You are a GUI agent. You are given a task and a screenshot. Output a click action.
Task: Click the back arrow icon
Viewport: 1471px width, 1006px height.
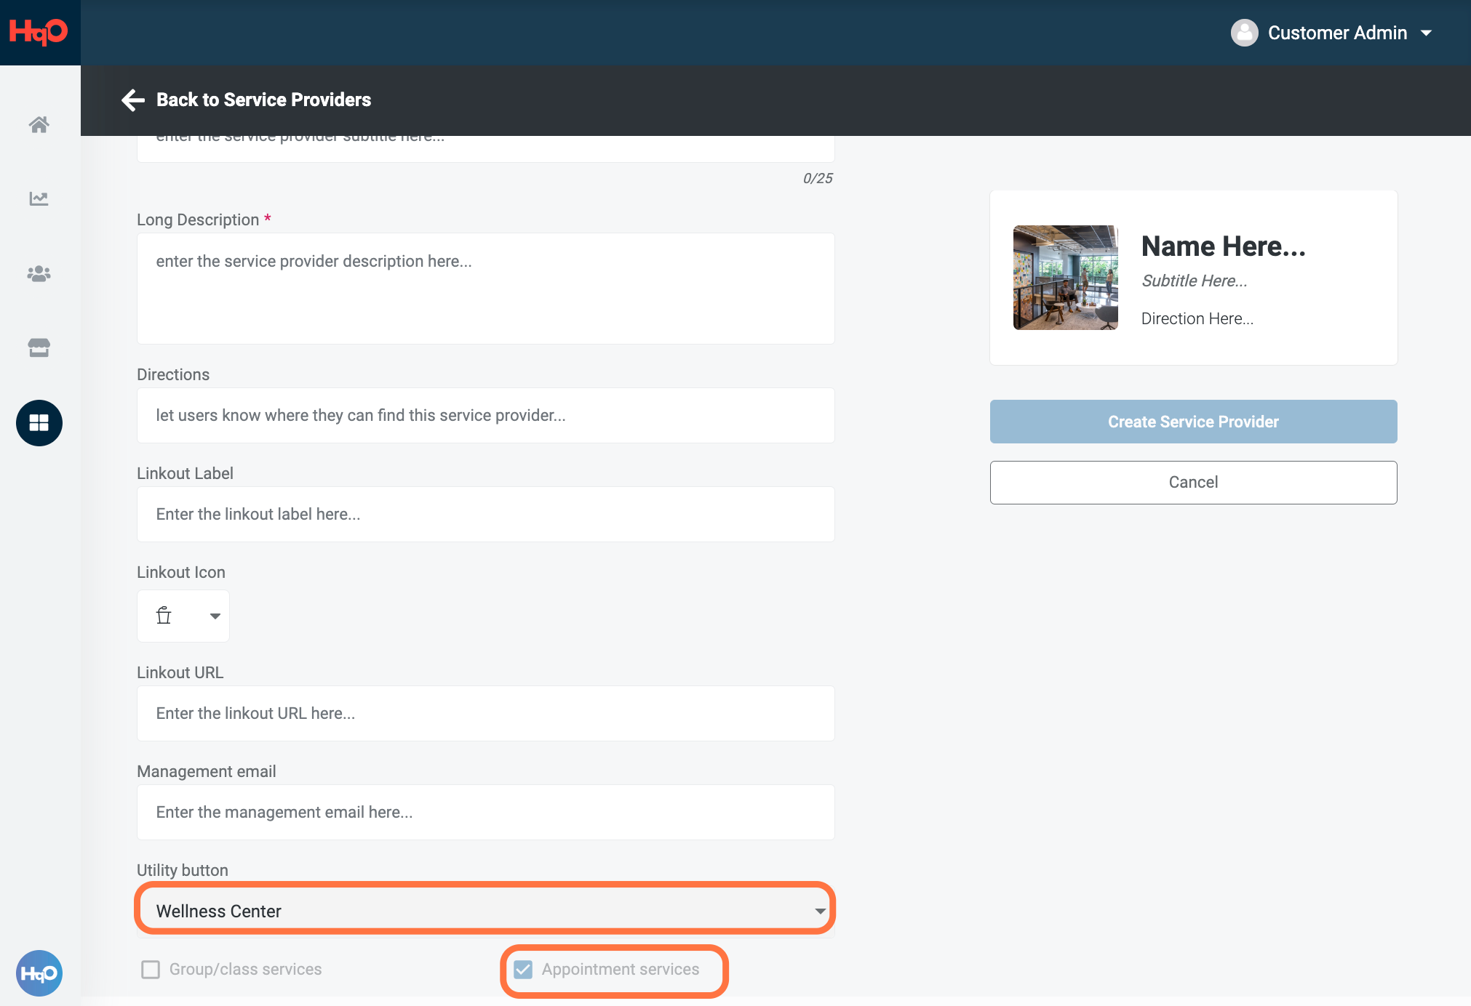[132, 100]
